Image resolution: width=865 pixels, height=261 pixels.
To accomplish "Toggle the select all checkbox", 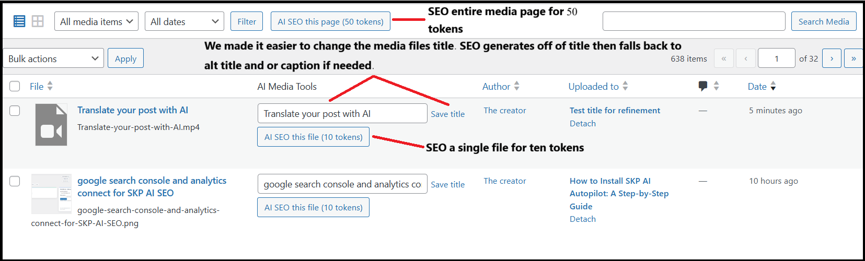I will (x=15, y=87).
